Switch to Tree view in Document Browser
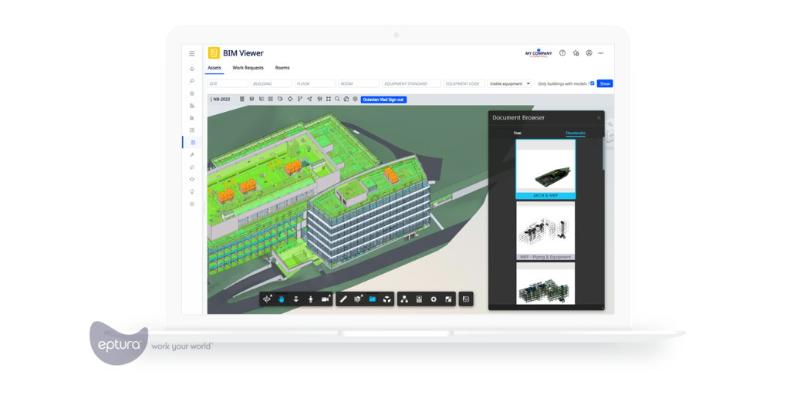Viewport: 790px width, 395px height. (x=517, y=133)
